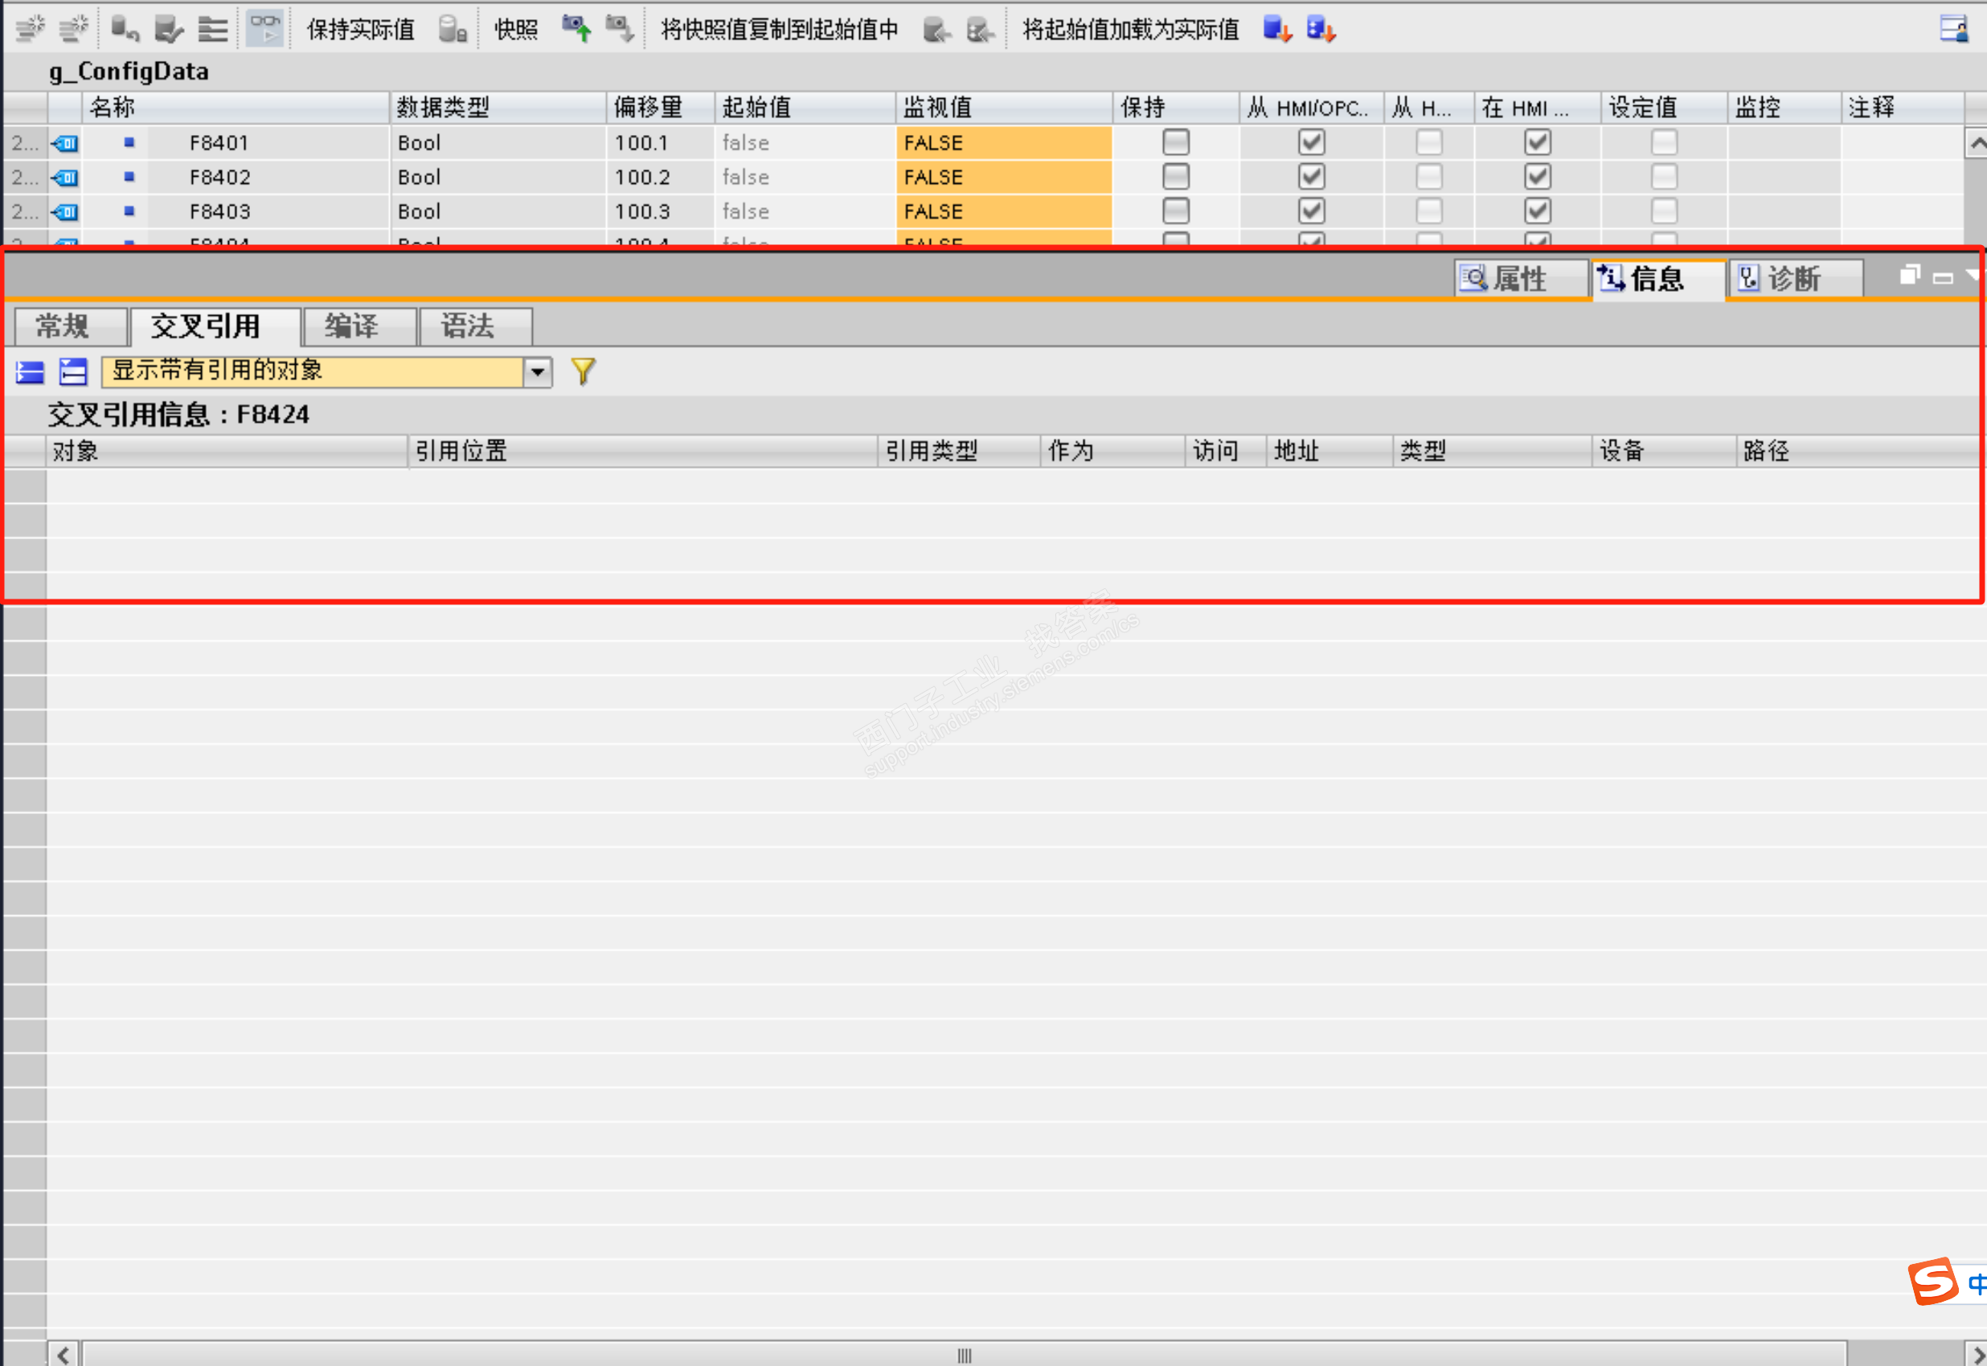Uncheck the 从 HMI/OPC checkbox for F8402

click(x=1311, y=176)
